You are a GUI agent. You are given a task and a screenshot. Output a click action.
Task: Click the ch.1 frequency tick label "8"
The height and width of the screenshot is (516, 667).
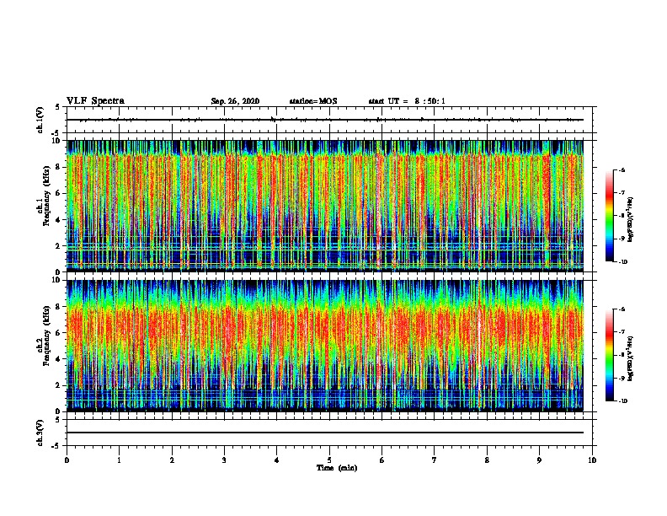[x=58, y=167]
